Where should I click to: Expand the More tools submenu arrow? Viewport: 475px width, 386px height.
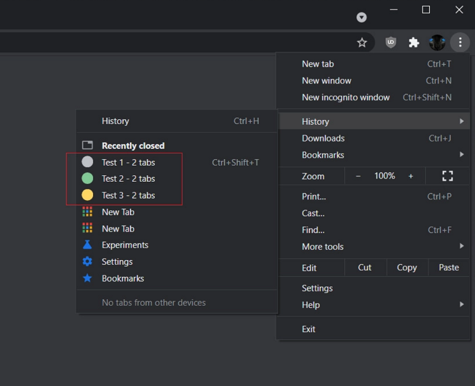pos(461,246)
